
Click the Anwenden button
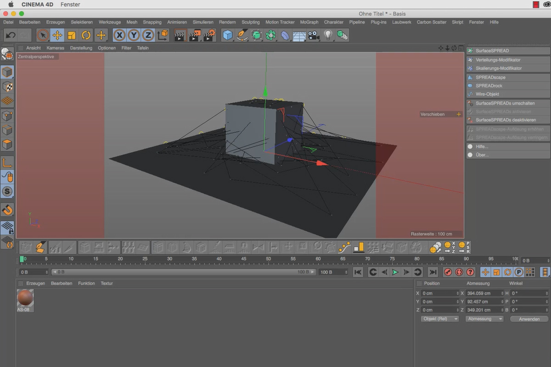pyautogui.click(x=529, y=319)
